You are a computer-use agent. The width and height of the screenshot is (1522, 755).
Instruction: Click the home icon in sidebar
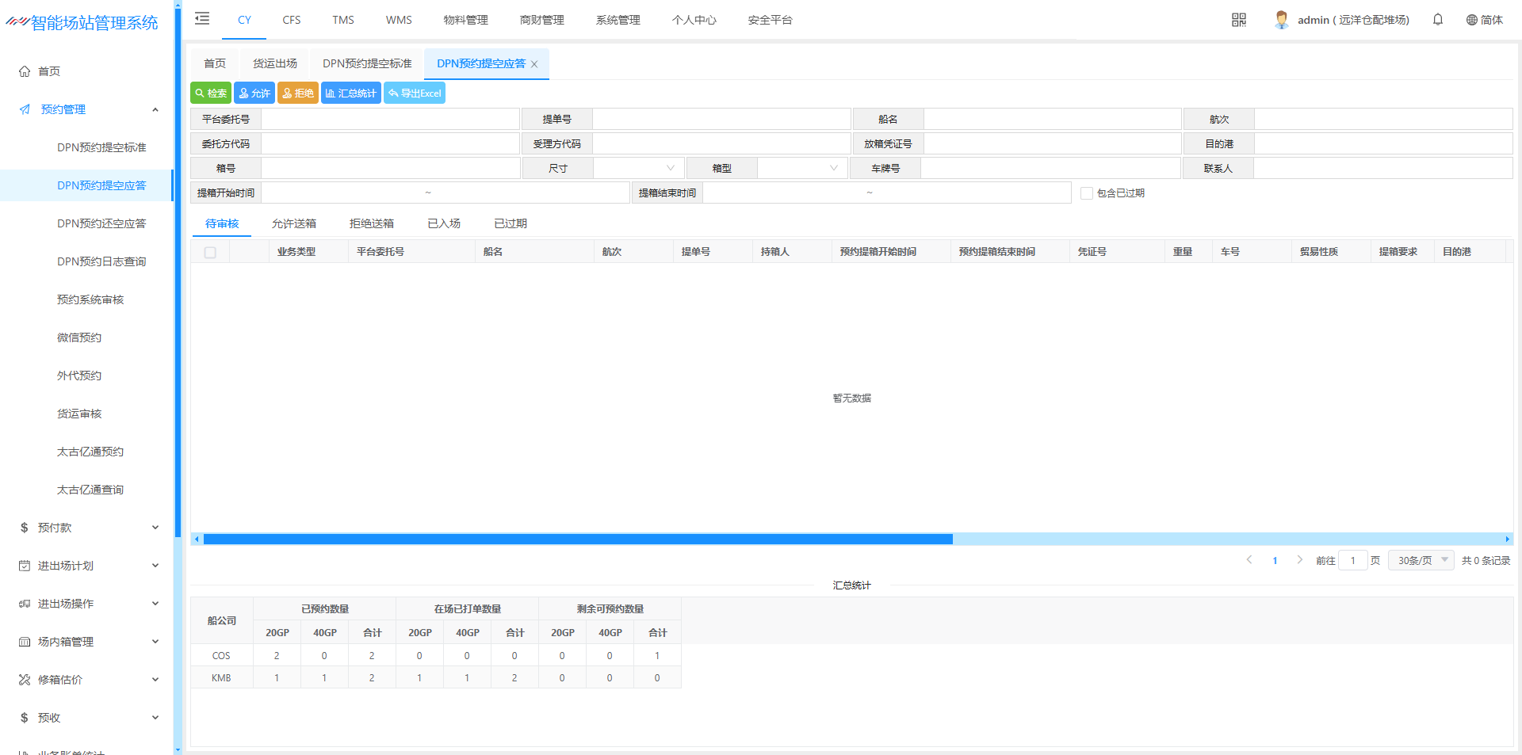tap(25, 71)
